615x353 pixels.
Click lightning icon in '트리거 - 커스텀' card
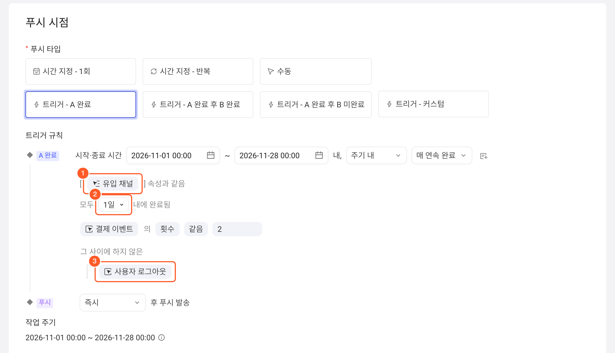pos(389,104)
